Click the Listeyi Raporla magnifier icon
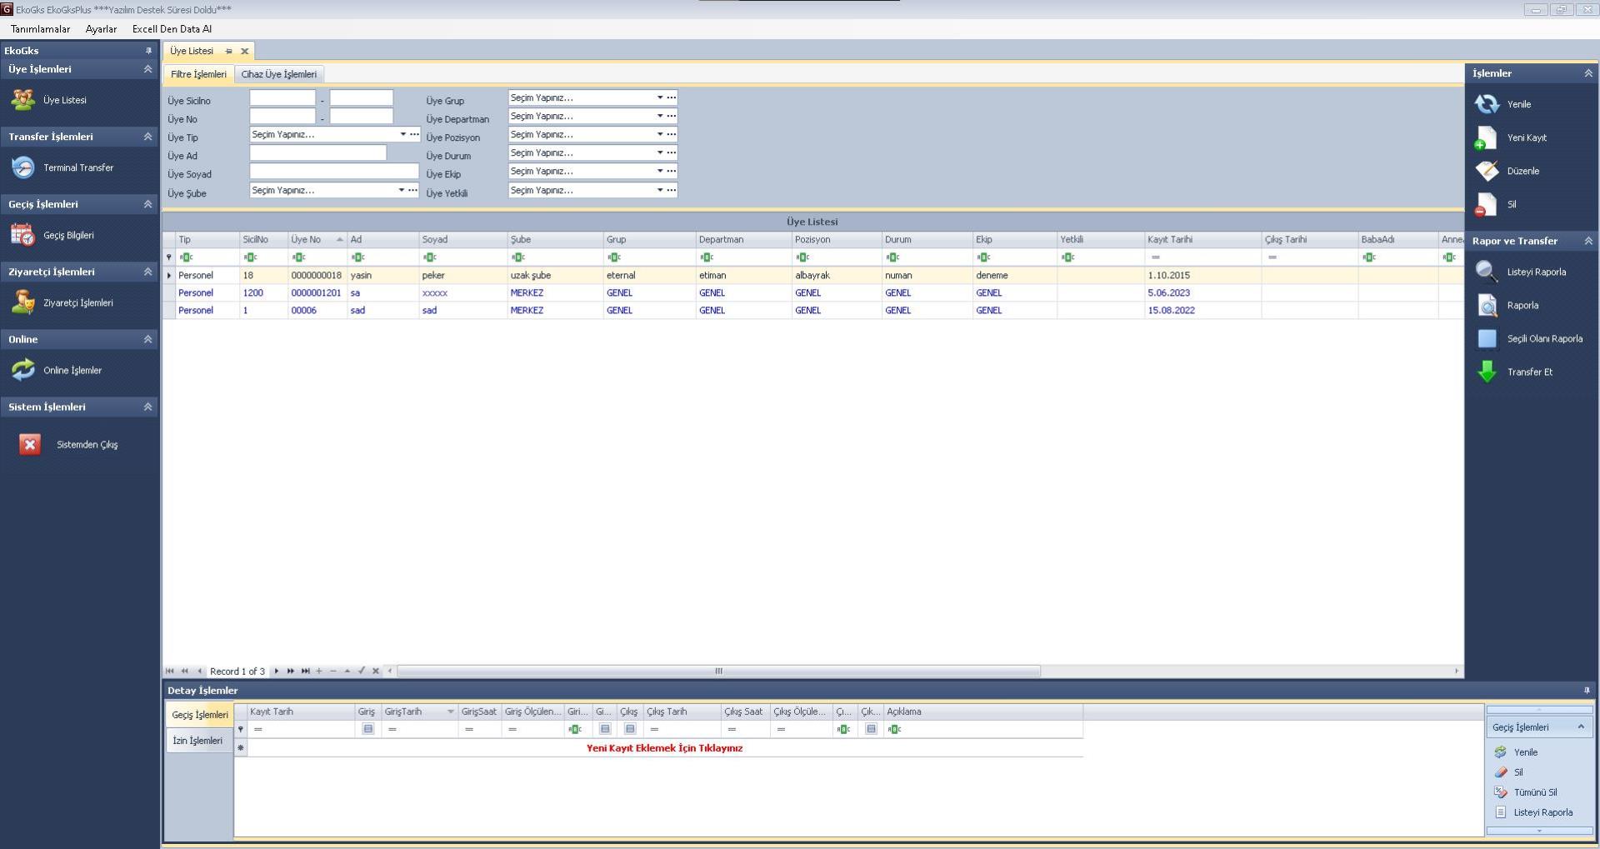 1487,272
